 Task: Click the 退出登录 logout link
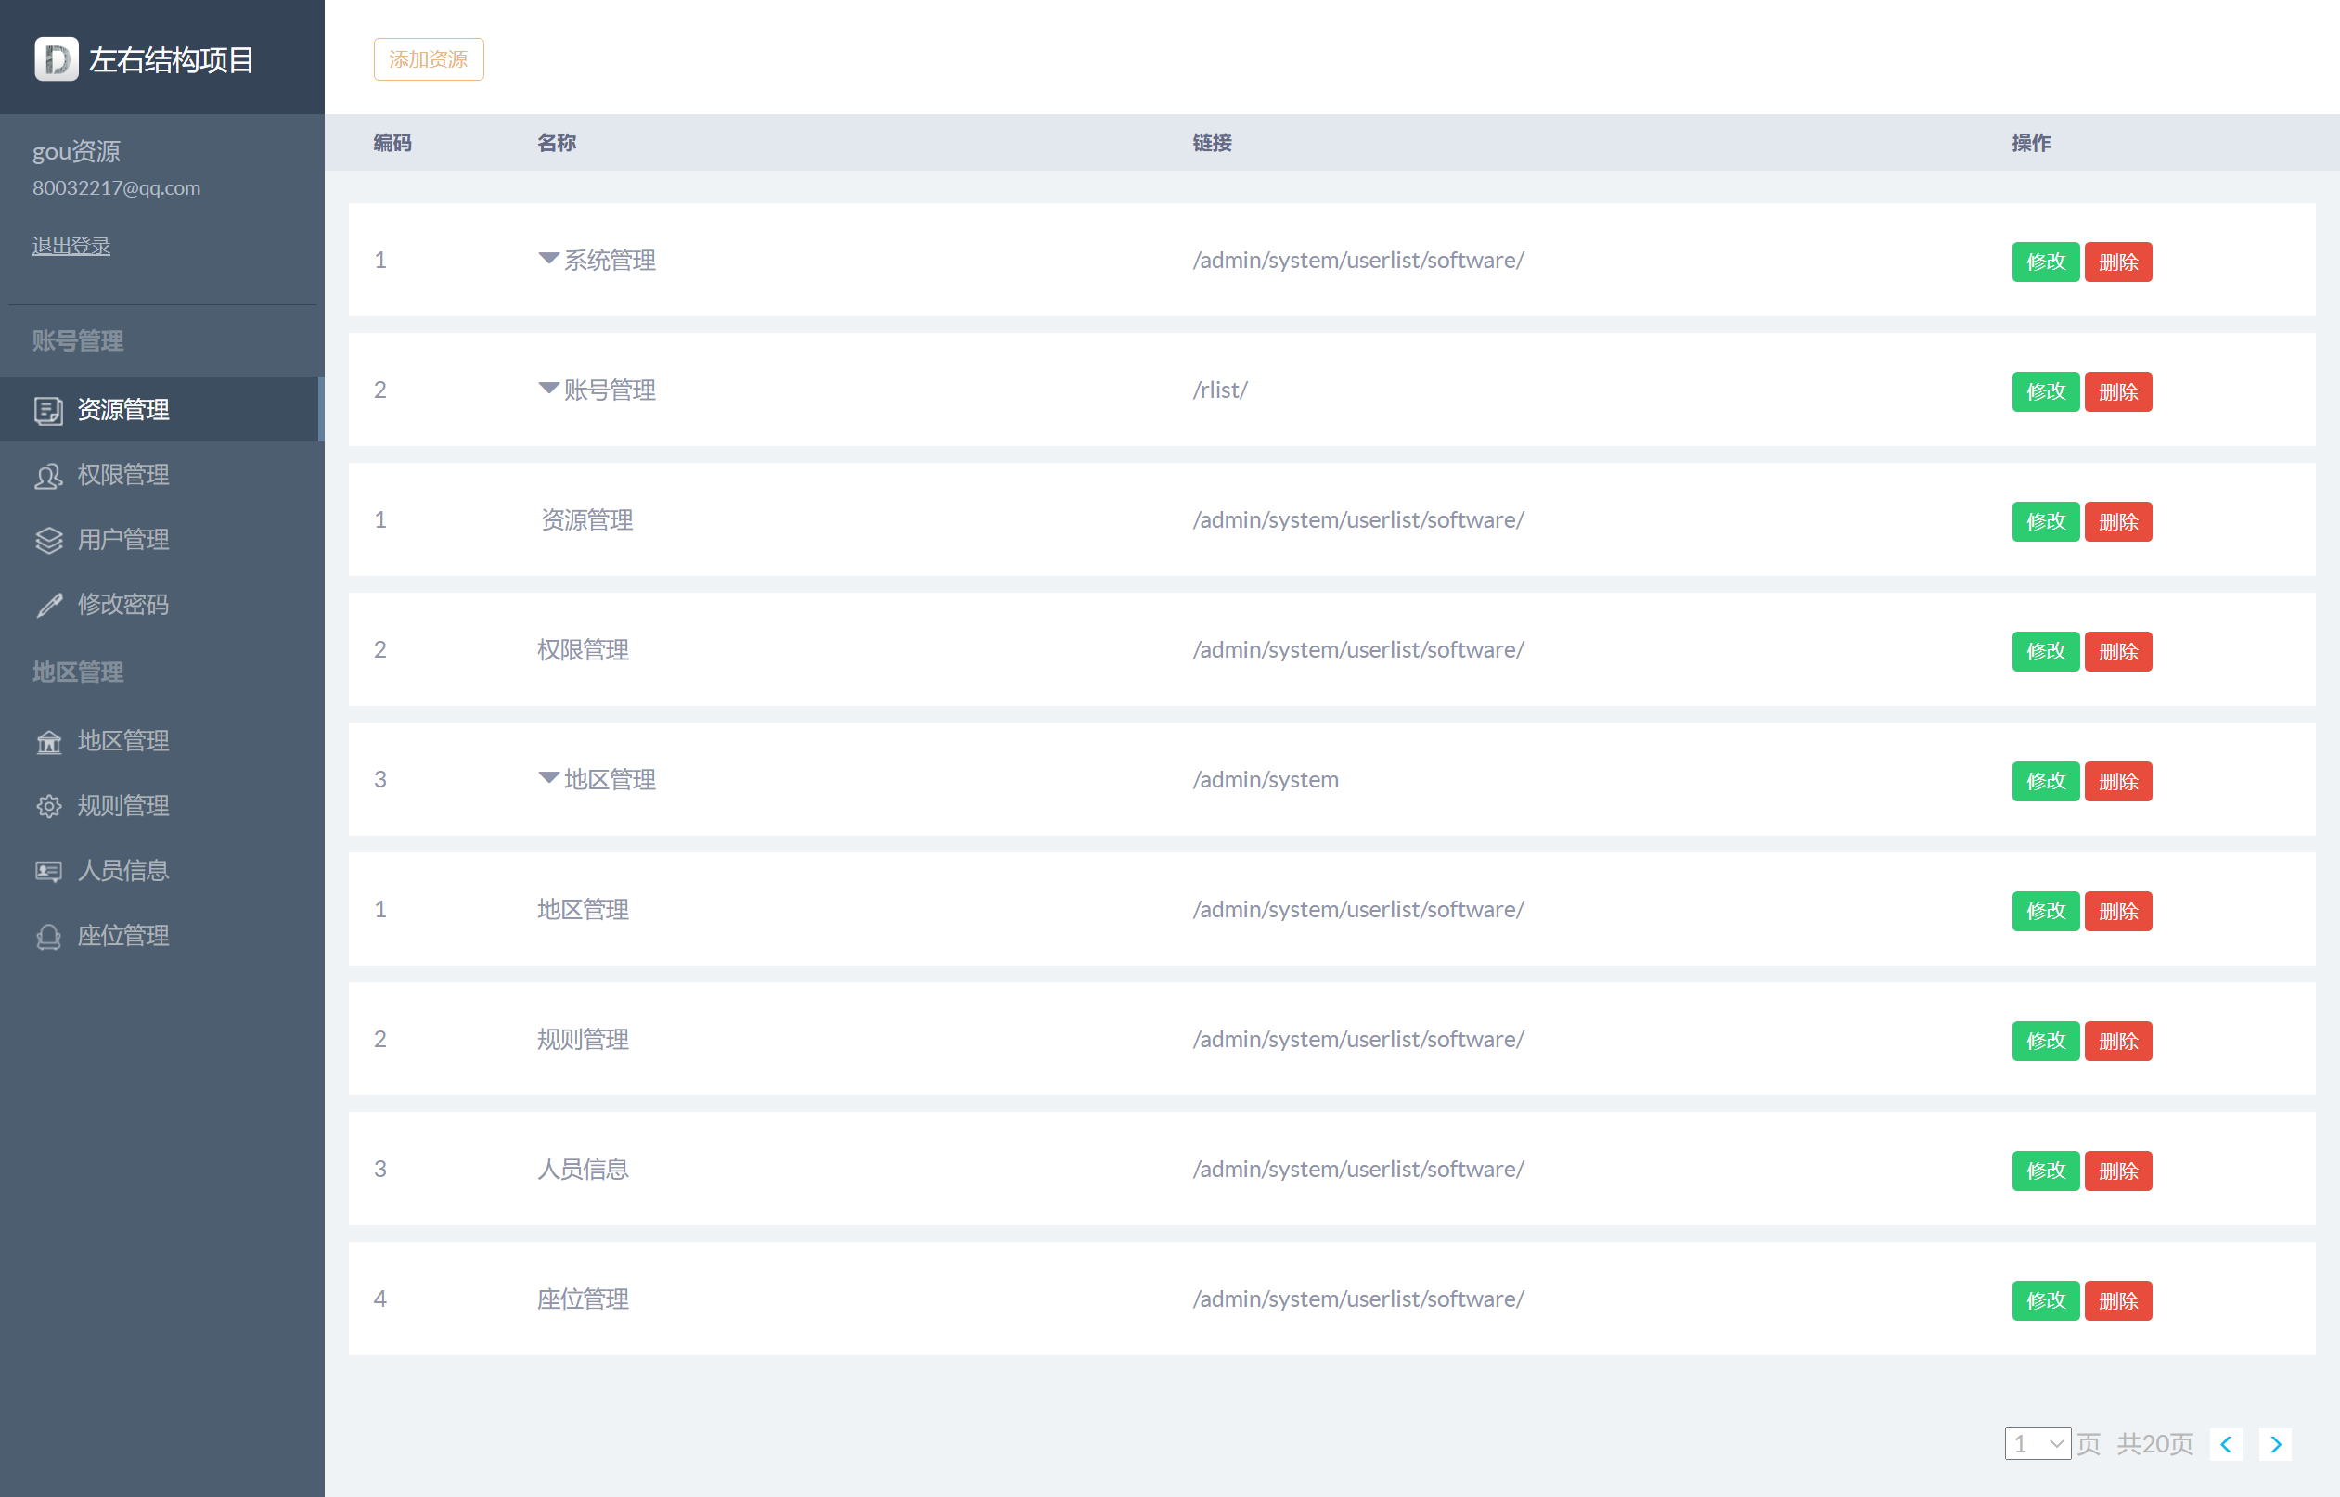click(71, 245)
